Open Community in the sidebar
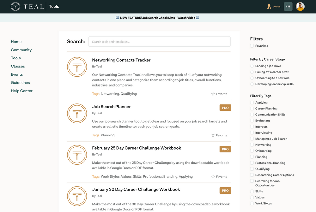The width and height of the screenshot is (316, 212). click(x=21, y=50)
